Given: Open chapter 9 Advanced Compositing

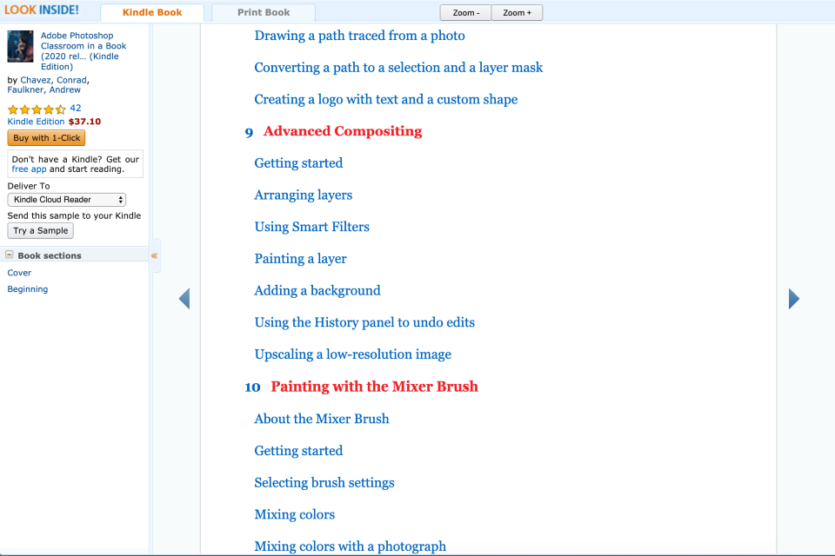Looking at the screenshot, I should tap(342, 131).
